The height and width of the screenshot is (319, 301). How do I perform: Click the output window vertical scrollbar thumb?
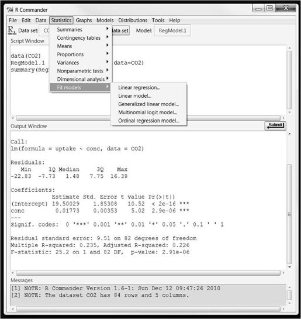pos(290,214)
